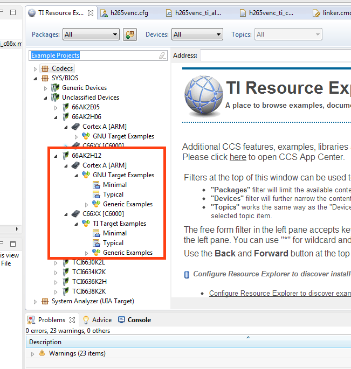This screenshot has width=351, height=369.
Task: Click the C66XX chip icon under 66AK2H12
Action: pos(75,214)
